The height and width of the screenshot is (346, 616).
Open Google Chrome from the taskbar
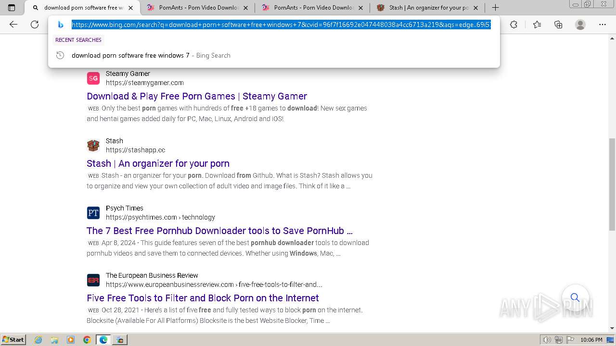[x=87, y=340]
